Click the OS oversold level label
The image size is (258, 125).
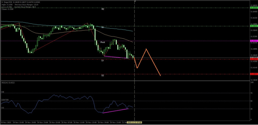point(3,108)
